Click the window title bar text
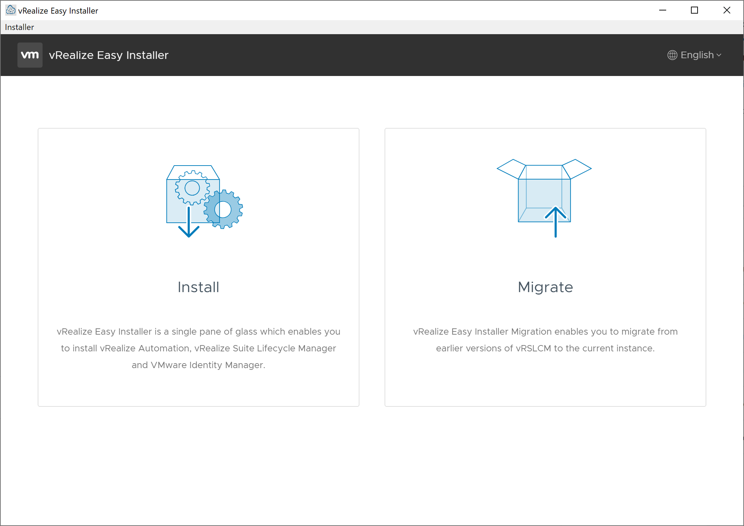Image resolution: width=744 pixels, height=526 pixels. tap(58, 11)
